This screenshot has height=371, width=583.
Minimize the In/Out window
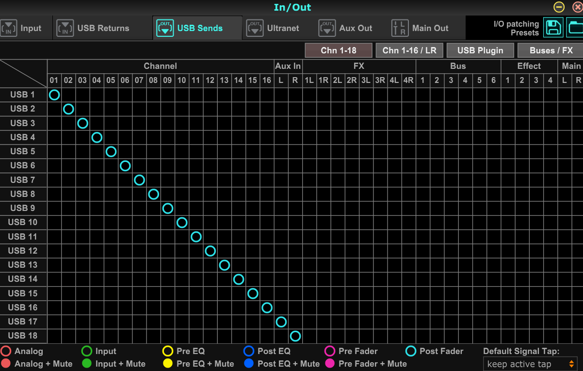559,7
